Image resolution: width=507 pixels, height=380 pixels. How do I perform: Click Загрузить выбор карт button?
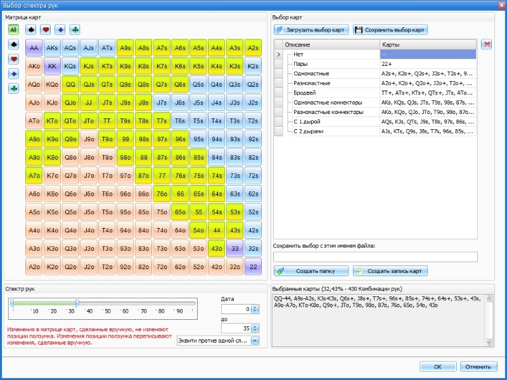click(x=311, y=30)
